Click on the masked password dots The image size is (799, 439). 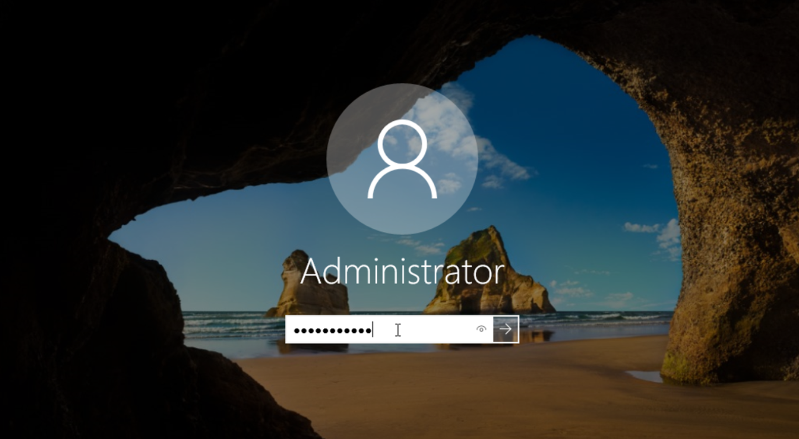(x=332, y=331)
